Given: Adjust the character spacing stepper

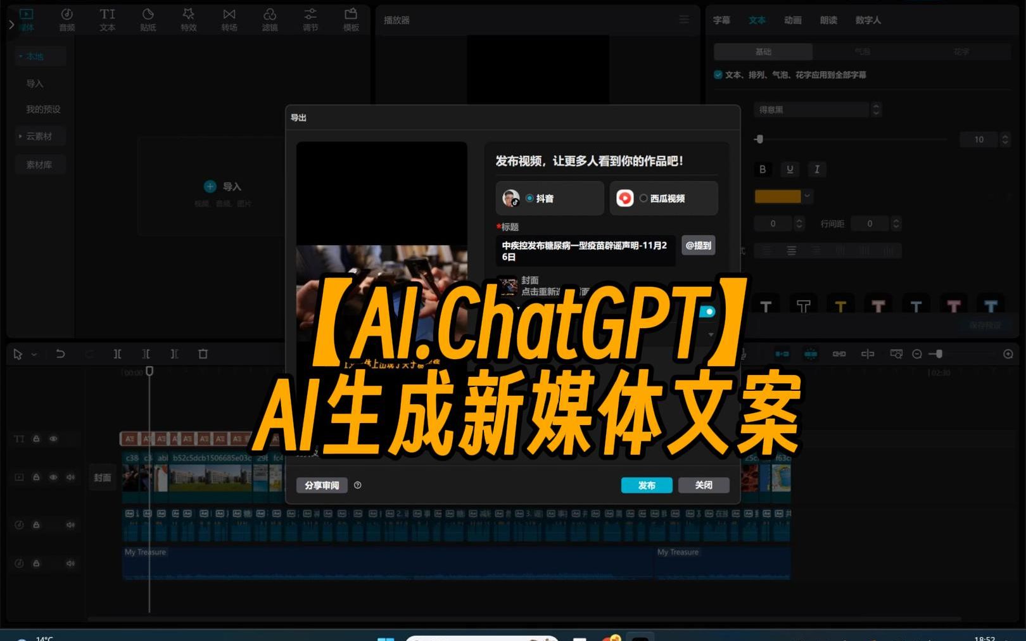Looking at the screenshot, I should tap(799, 224).
